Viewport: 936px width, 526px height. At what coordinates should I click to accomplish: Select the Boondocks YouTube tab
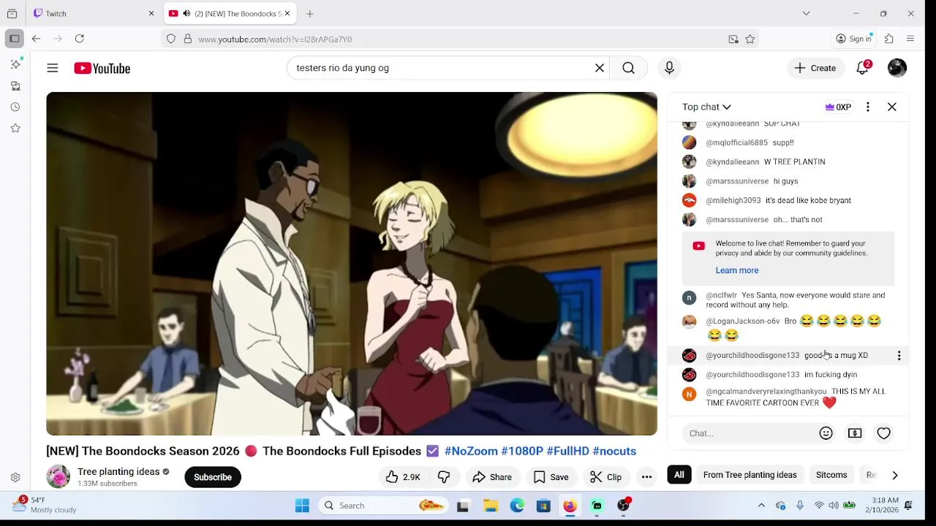click(229, 13)
